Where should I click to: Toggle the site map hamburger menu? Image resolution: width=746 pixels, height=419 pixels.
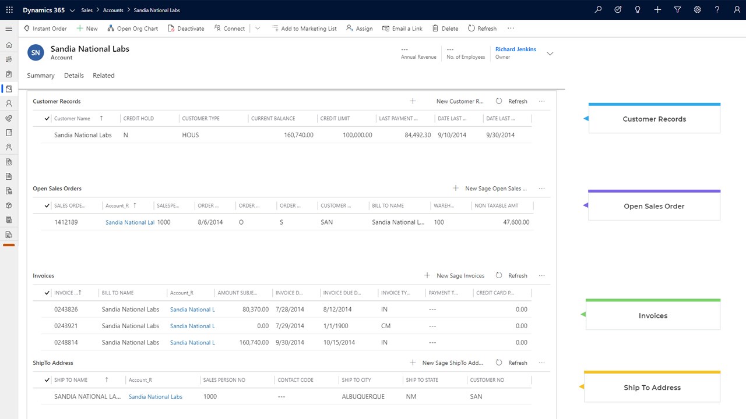[9, 29]
